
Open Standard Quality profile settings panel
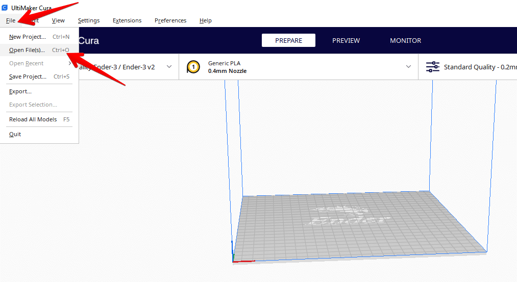[467, 67]
